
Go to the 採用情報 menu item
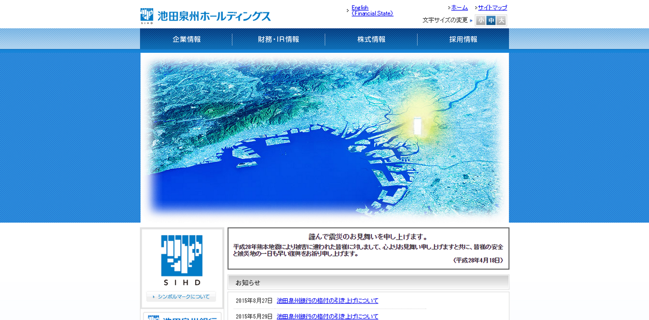coord(463,39)
